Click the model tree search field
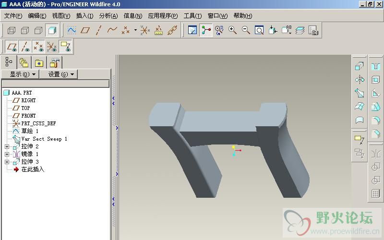Viewport: 384px width, 240px height. point(55,84)
